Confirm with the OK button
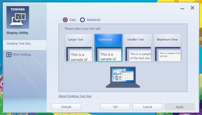This screenshot has width=202, height=115. [115, 107]
